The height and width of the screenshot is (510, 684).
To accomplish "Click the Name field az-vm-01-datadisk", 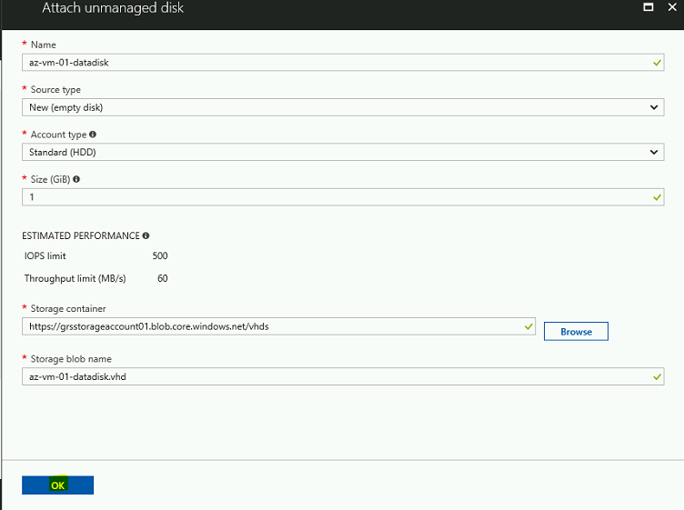I will [343, 63].
